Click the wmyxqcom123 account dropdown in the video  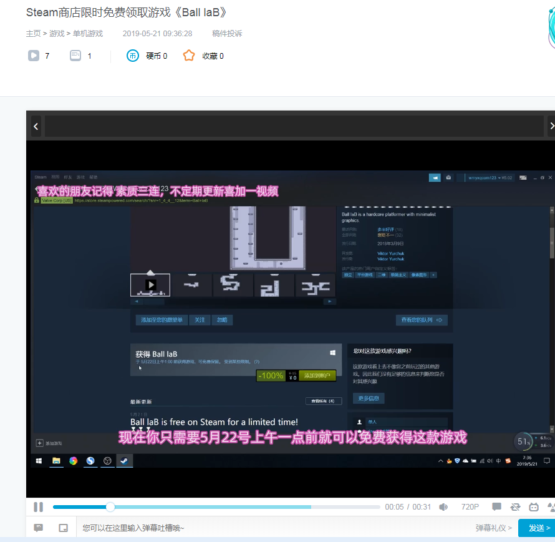pyautogui.click(x=490, y=177)
